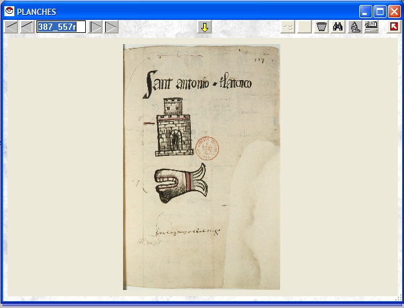Open search with the binoculars icon
Viewport: 404px width, 308px height.
click(x=338, y=27)
